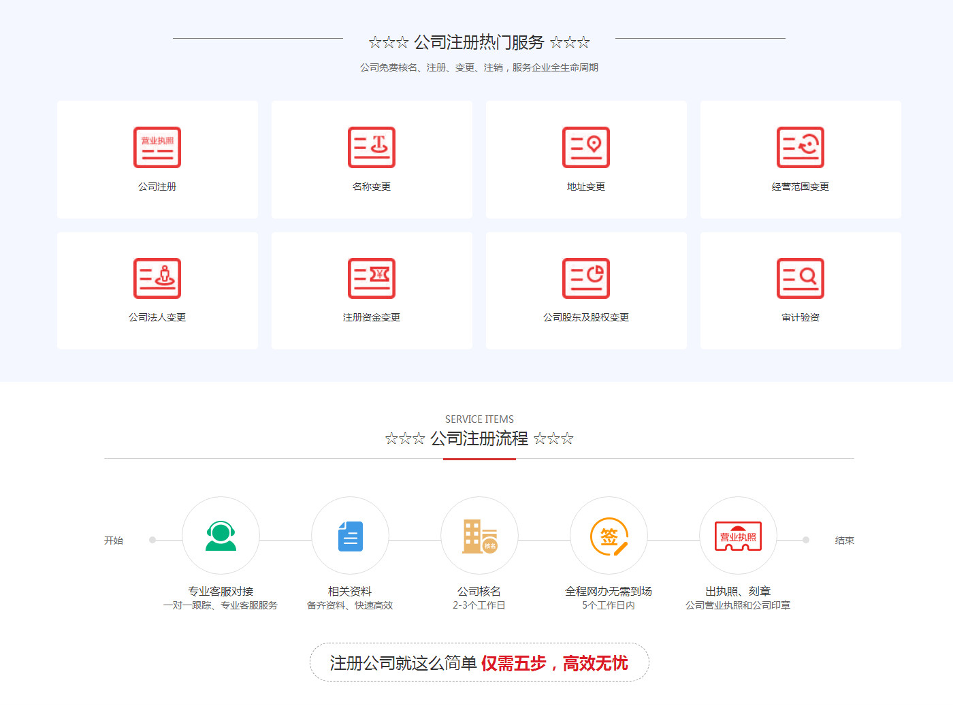Open the 审计验资 label link
The image size is (953, 706).
[801, 317]
